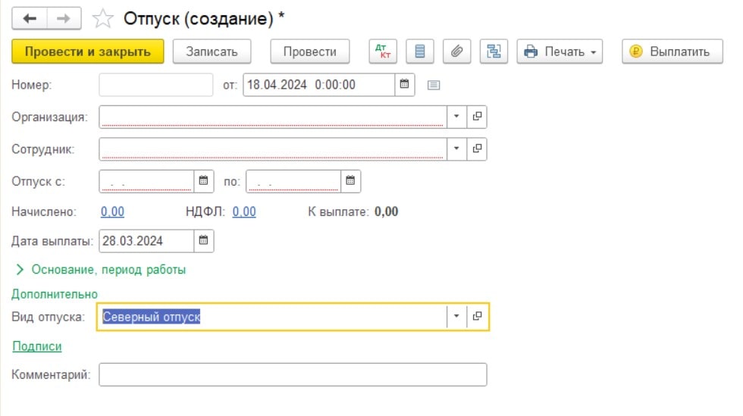
Task: Open the Сотрудник dropdown list
Action: pos(456,149)
